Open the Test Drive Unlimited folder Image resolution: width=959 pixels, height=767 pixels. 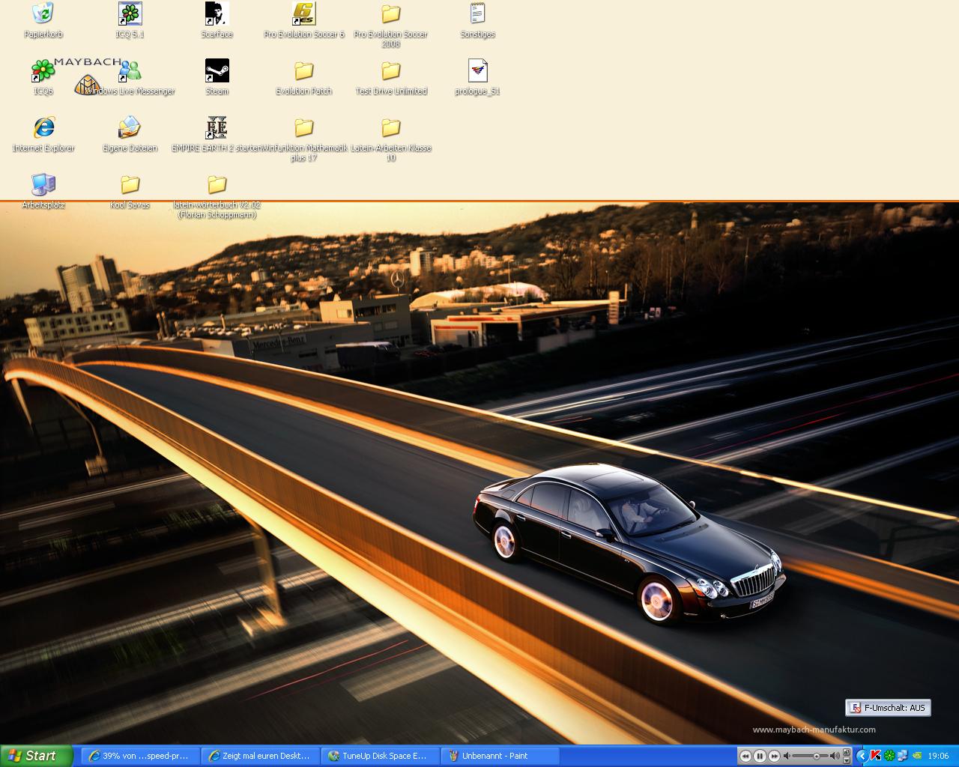(x=391, y=78)
